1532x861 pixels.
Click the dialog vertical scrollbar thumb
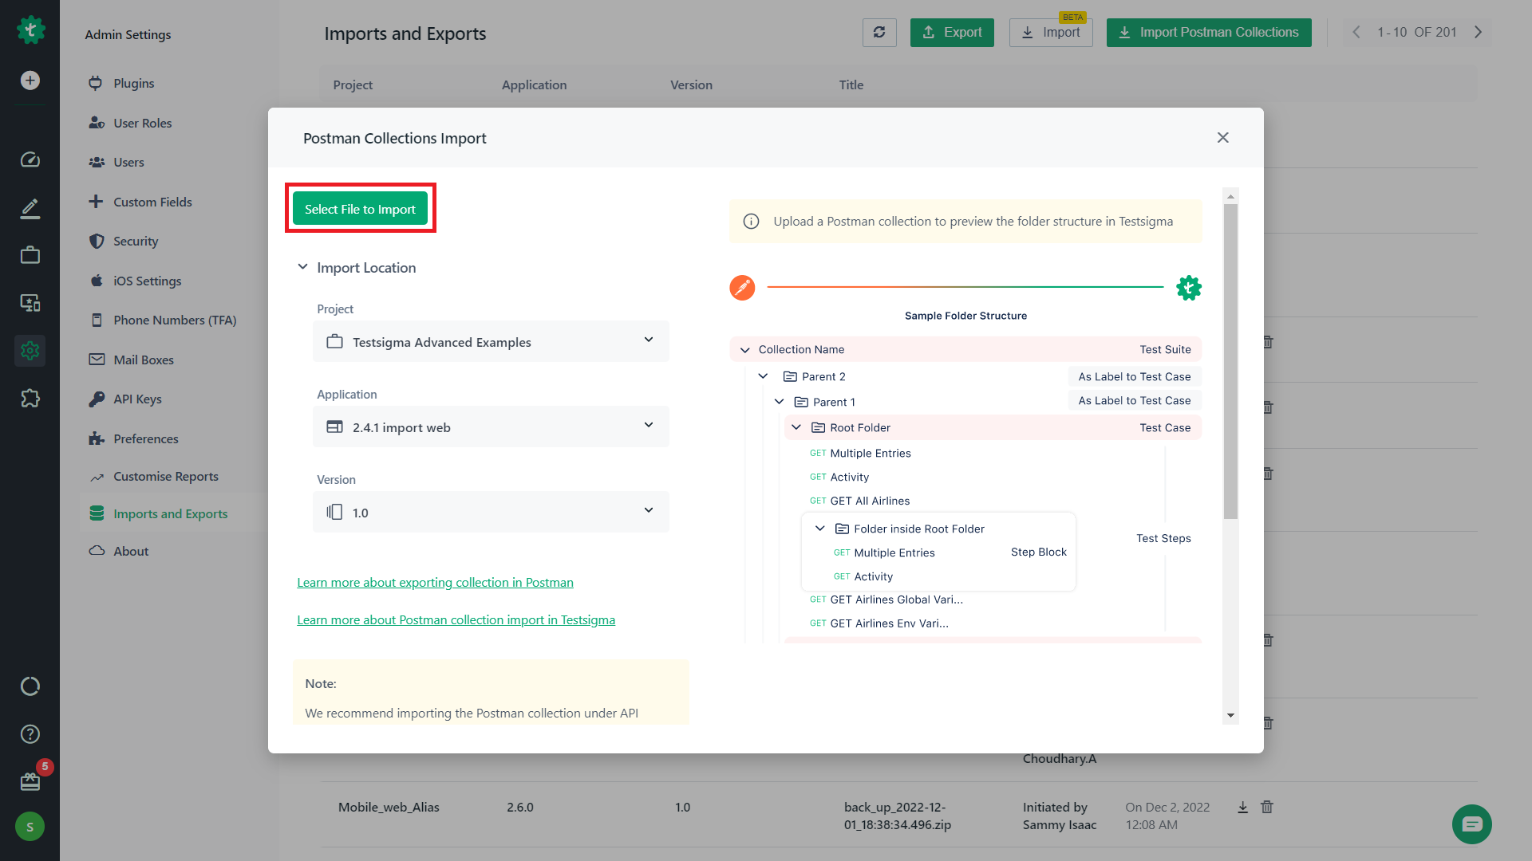coord(1230,360)
